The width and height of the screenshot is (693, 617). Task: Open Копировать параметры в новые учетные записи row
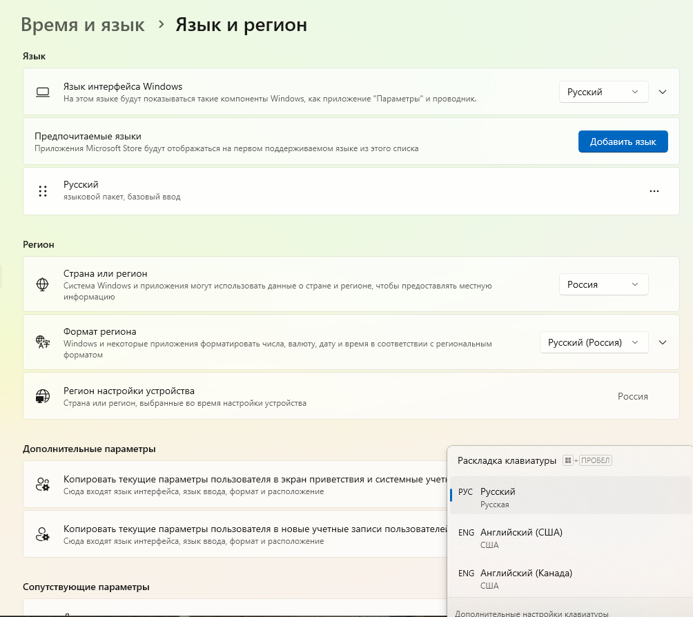tap(235, 534)
